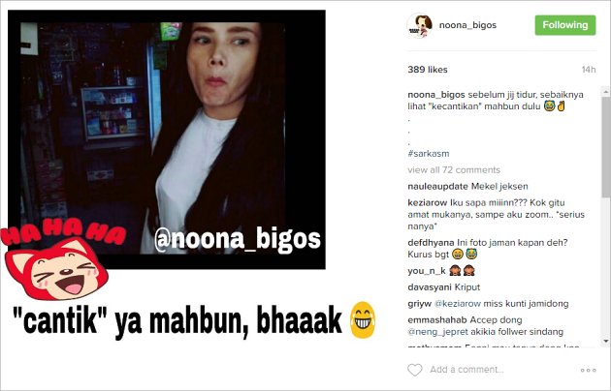Expand view all 72 comments

(x=454, y=170)
